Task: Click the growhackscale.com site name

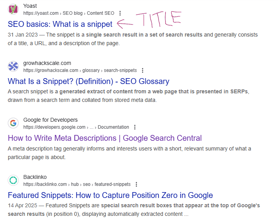Action: click(47, 63)
